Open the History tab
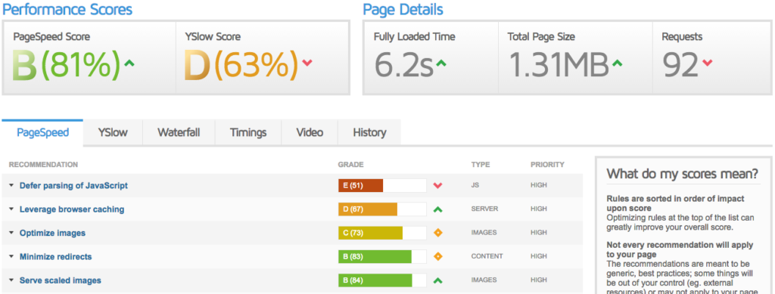 tap(369, 133)
